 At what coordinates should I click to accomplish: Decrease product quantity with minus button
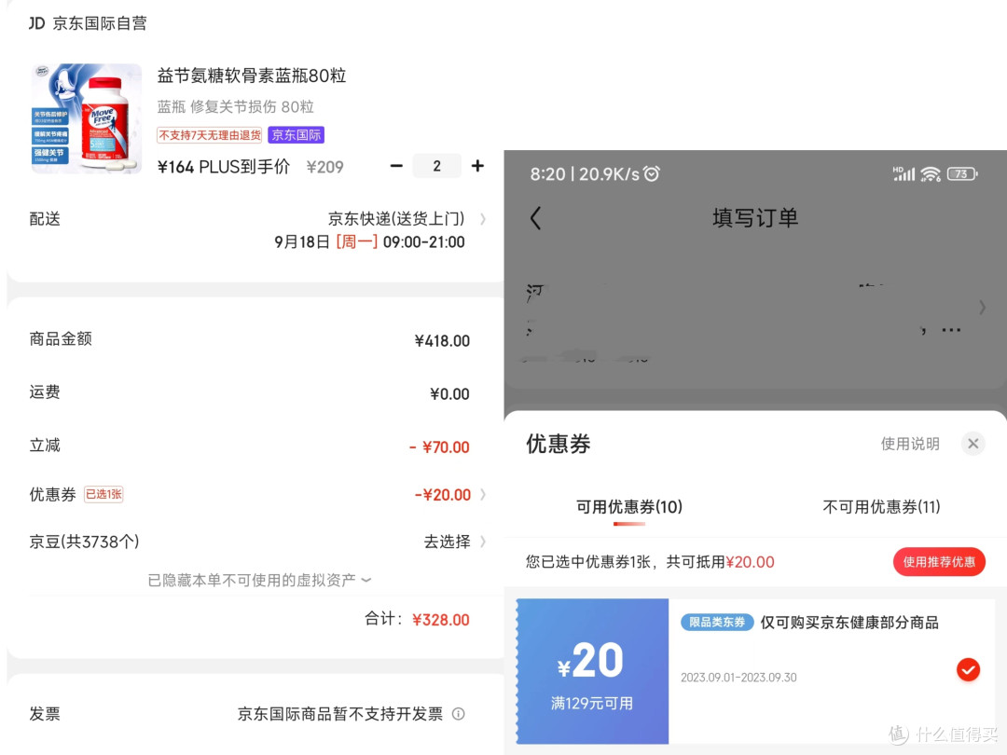(396, 166)
